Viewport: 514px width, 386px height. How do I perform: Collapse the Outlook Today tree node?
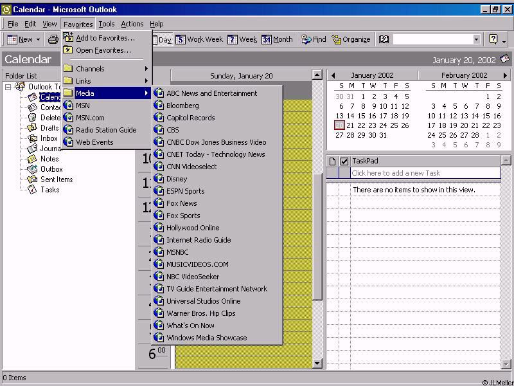(x=8, y=87)
